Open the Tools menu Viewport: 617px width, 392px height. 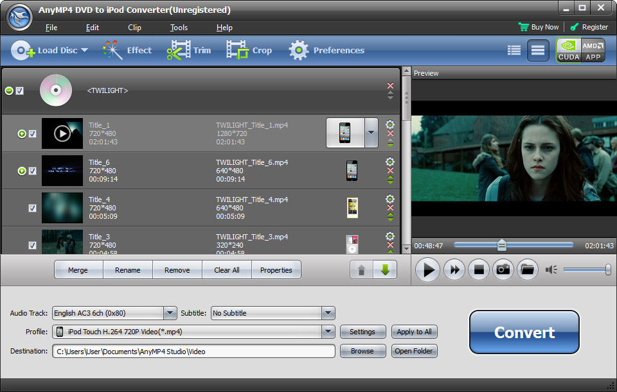[179, 28]
